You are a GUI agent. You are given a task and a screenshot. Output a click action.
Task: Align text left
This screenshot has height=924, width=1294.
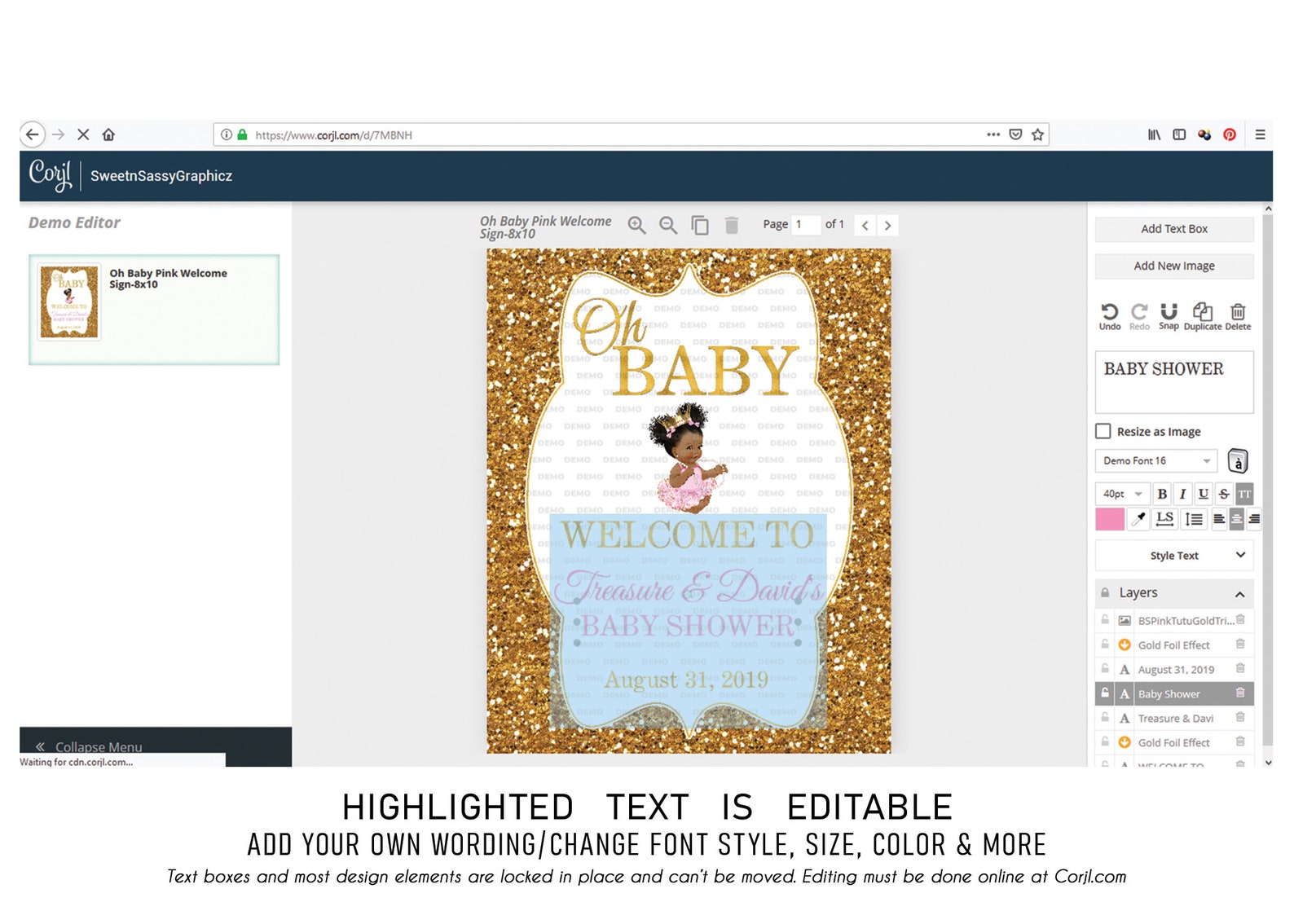[x=1218, y=519]
